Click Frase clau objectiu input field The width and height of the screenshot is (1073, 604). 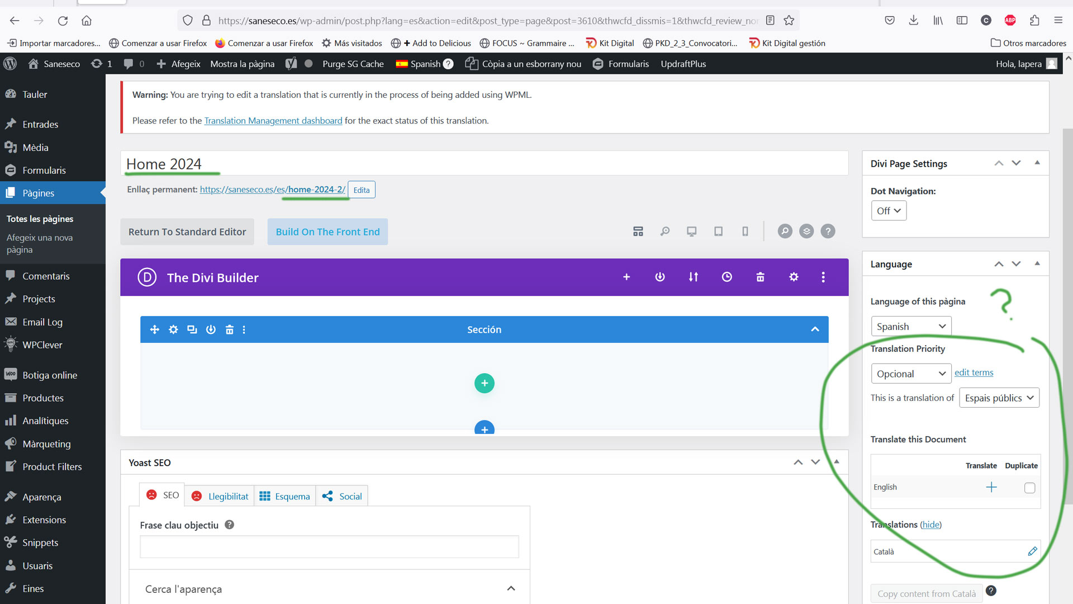point(329,546)
